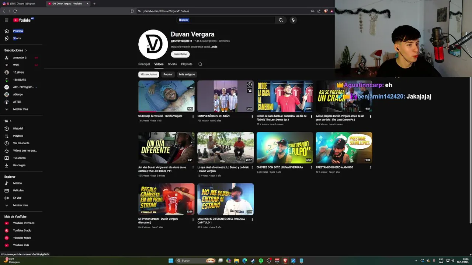This screenshot has height=265, width=472.
Task: Add CUMPLEAÑOS #7 video to watch later
Action: pos(250,85)
